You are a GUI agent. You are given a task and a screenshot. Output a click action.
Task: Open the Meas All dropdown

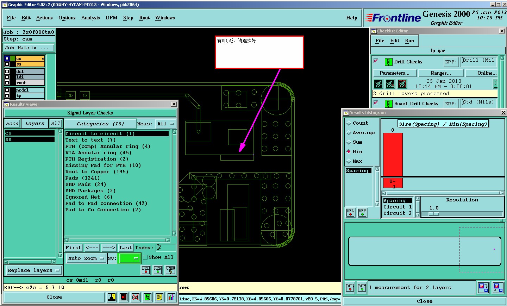click(x=166, y=124)
